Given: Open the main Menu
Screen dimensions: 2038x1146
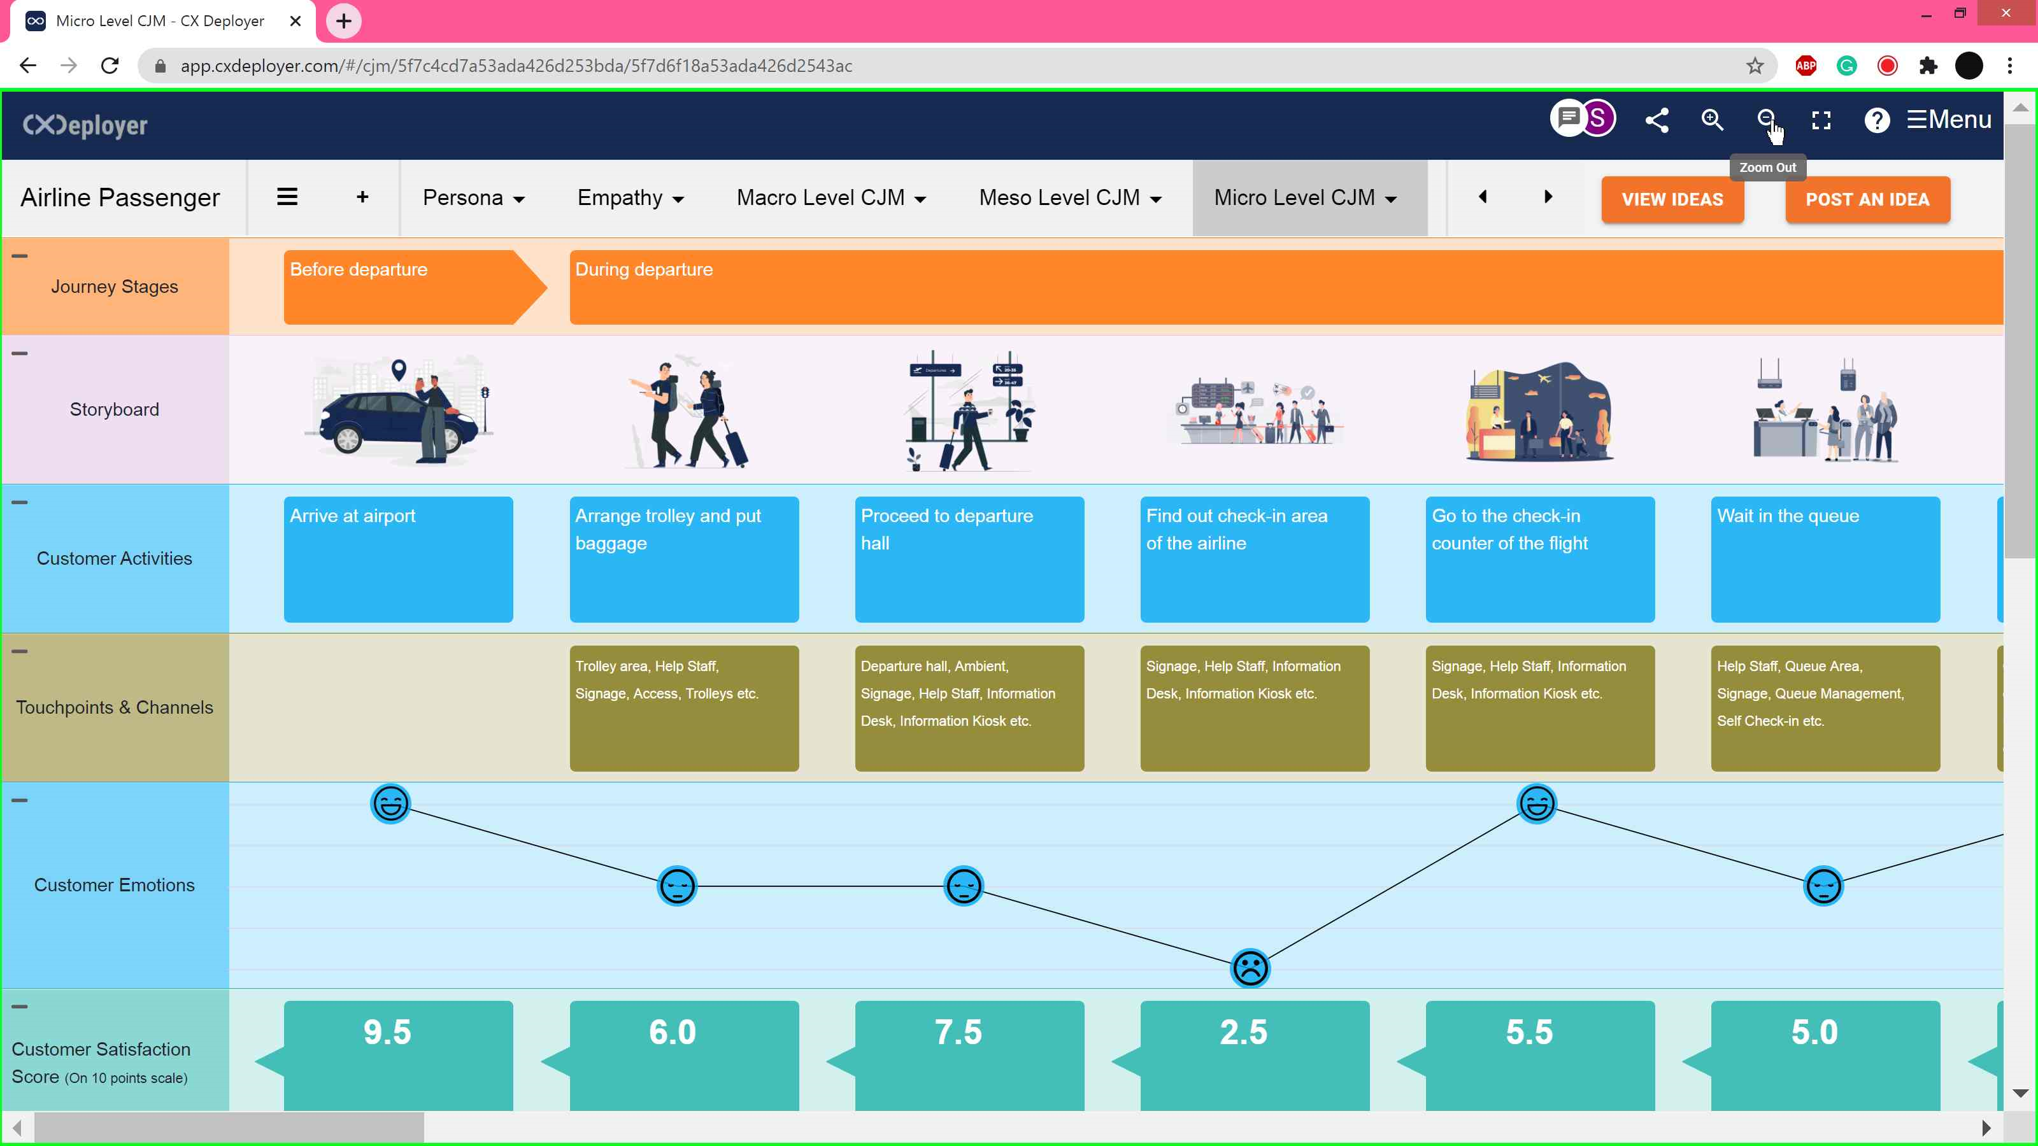Looking at the screenshot, I should point(1949,120).
